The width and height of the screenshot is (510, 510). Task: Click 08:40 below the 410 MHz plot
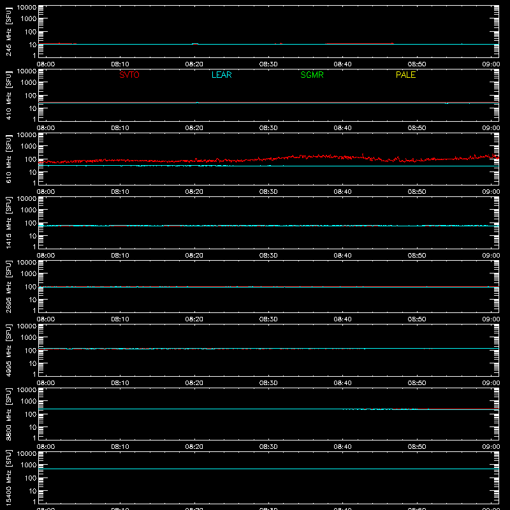point(342,128)
